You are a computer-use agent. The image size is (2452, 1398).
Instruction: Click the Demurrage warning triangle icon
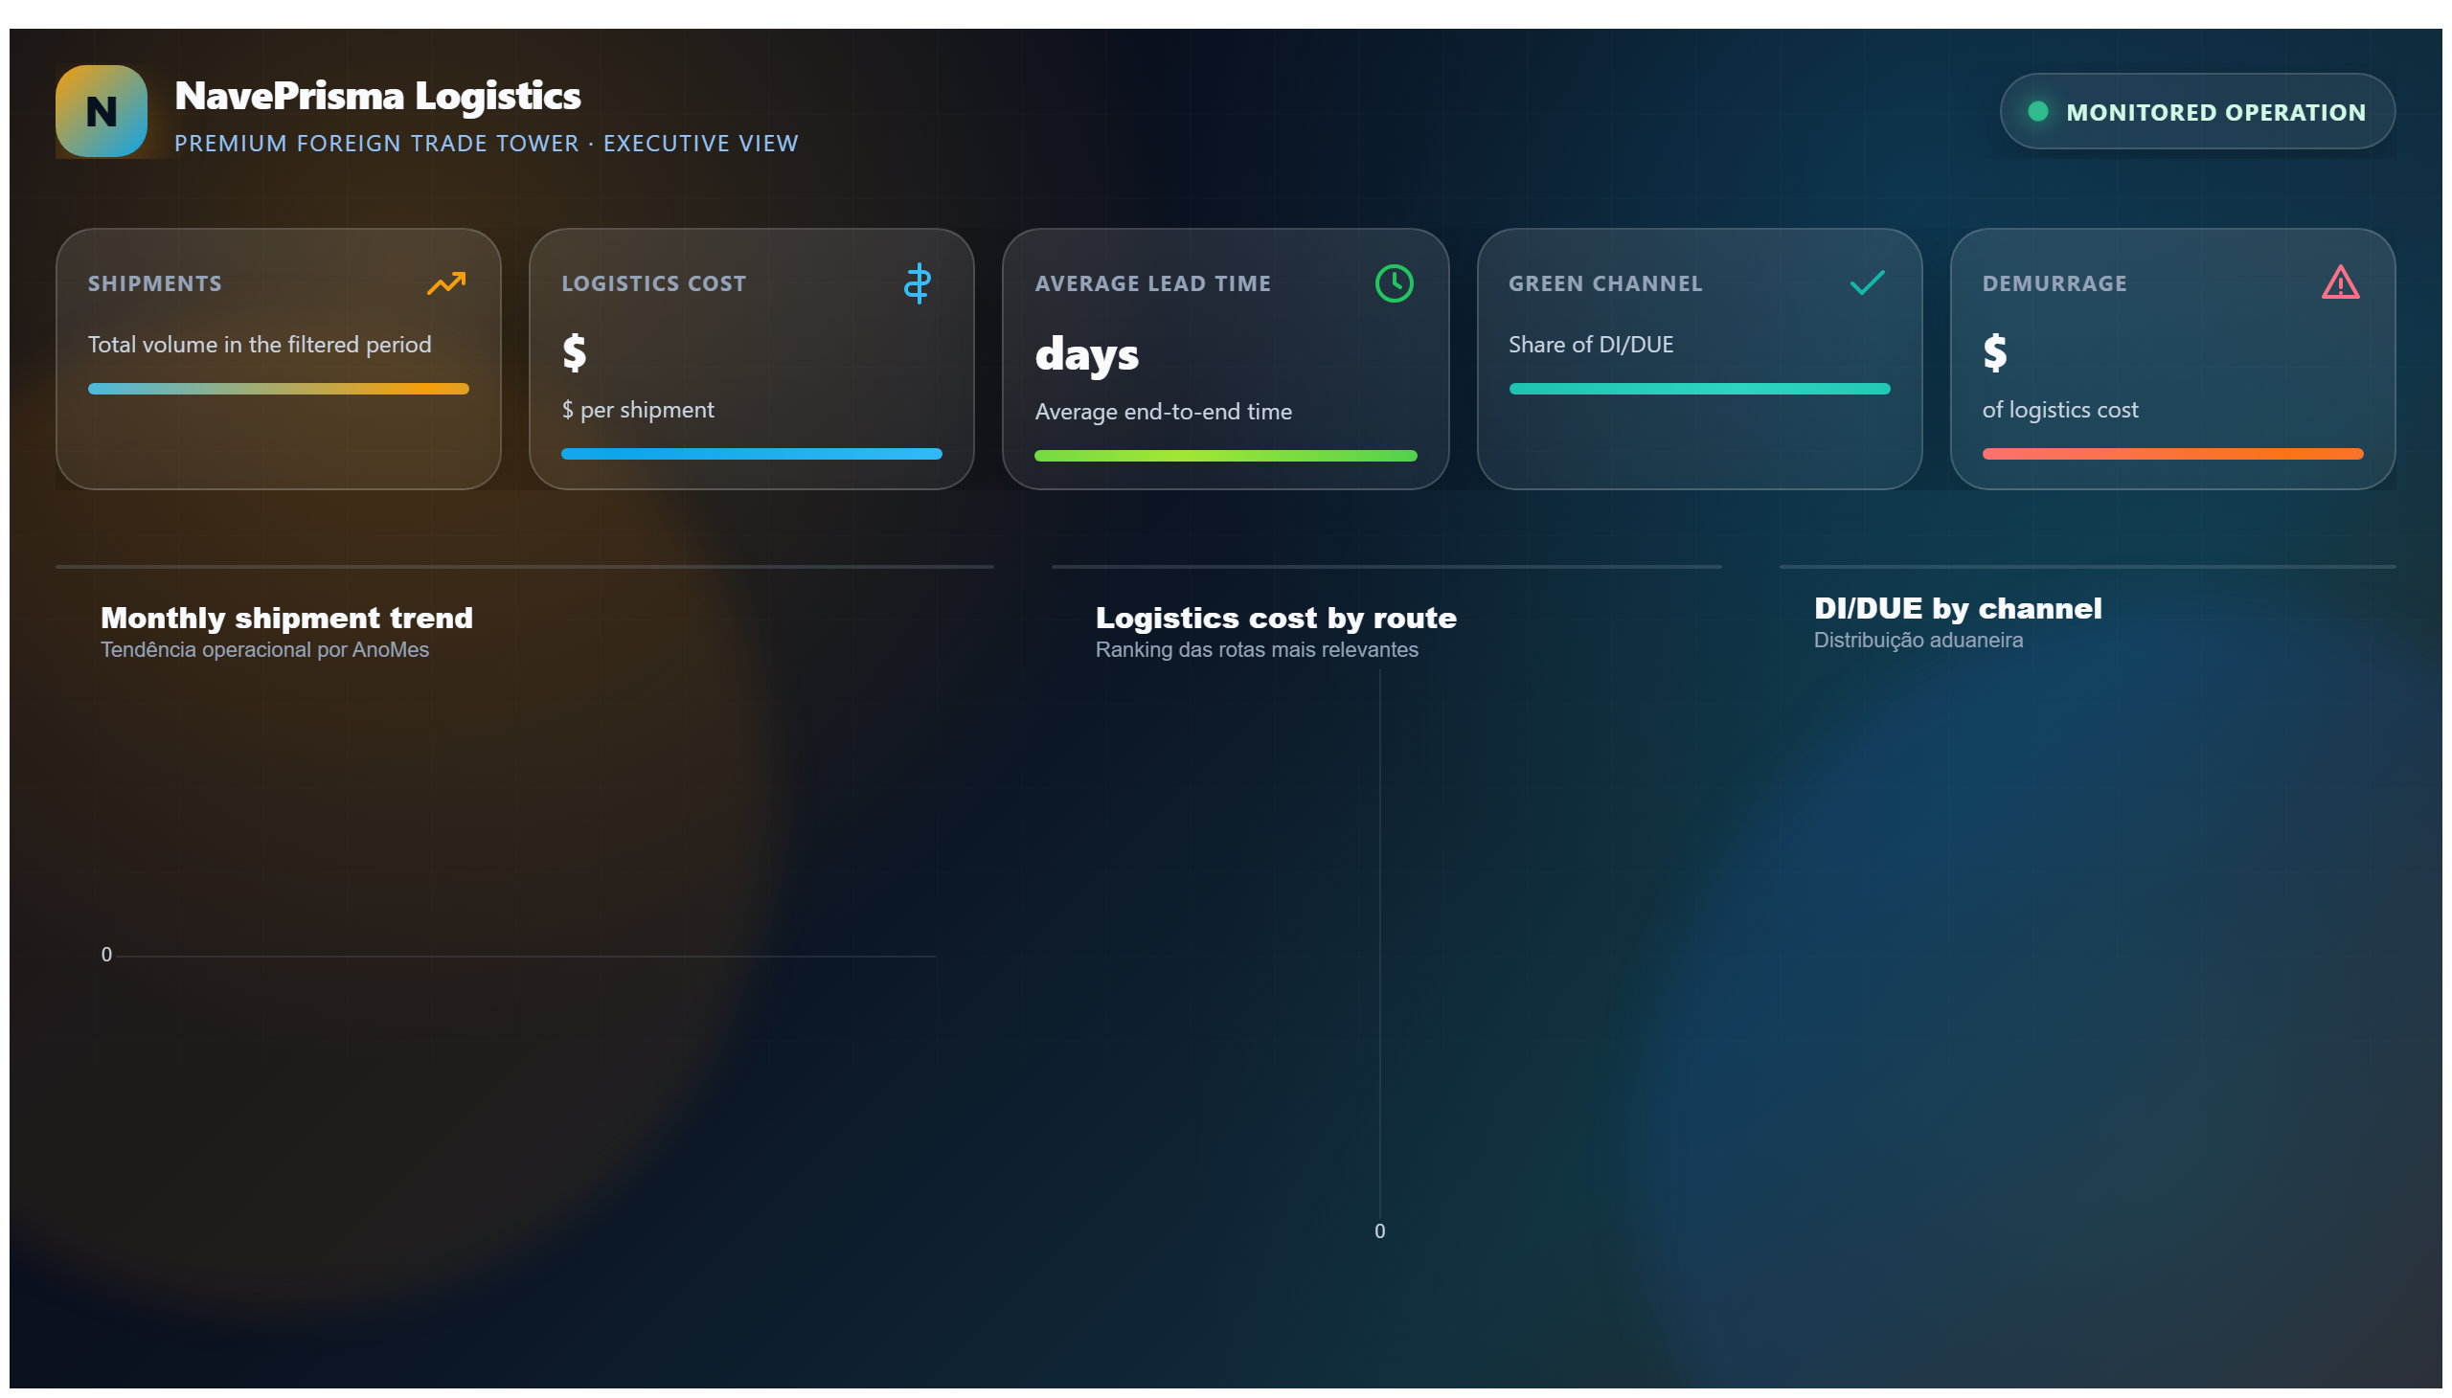(2340, 282)
